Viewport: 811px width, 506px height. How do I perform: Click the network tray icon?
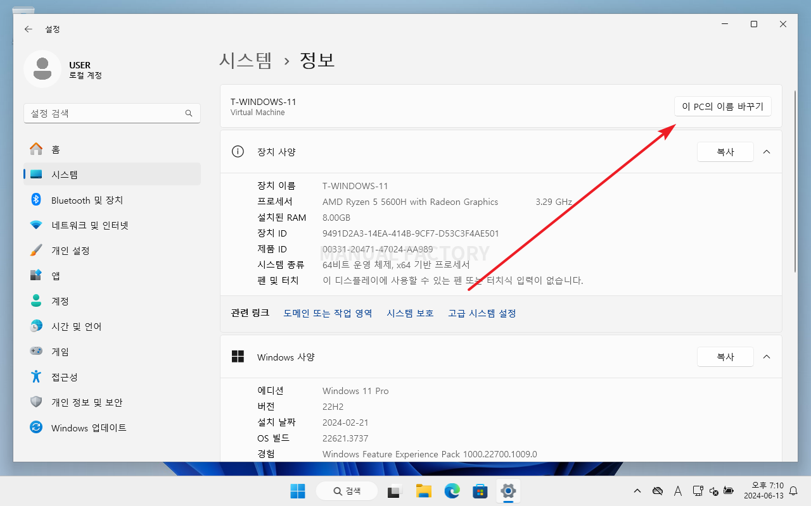(x=698, y=491)
